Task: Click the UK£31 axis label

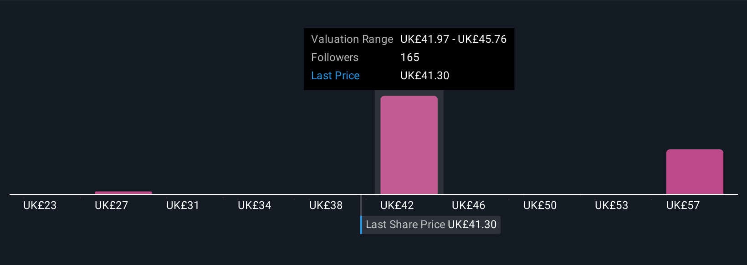Action: coord(183,205)
